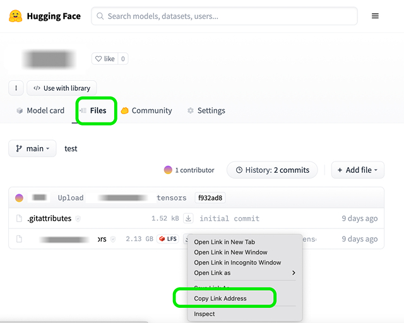404x323 pixels.
Task: Download the .gitattributes file via download icon
Action: pyautogui.click(x=188, y=219)
